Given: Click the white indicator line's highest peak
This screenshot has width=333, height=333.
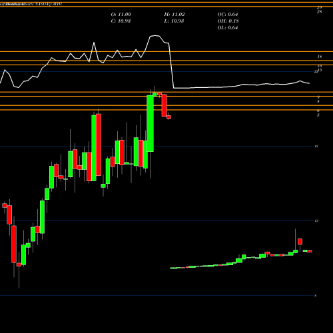Looking at the screenshot, I should [155, 35].
